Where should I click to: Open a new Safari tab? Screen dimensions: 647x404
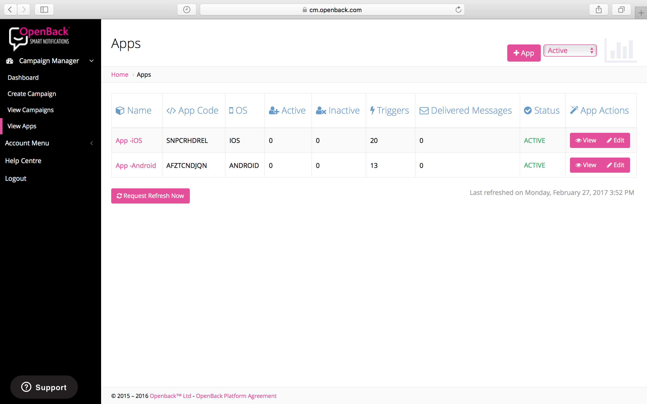(641, 13)
